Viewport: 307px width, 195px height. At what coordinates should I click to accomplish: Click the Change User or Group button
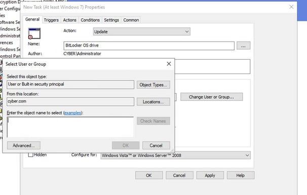coord(211,97)
